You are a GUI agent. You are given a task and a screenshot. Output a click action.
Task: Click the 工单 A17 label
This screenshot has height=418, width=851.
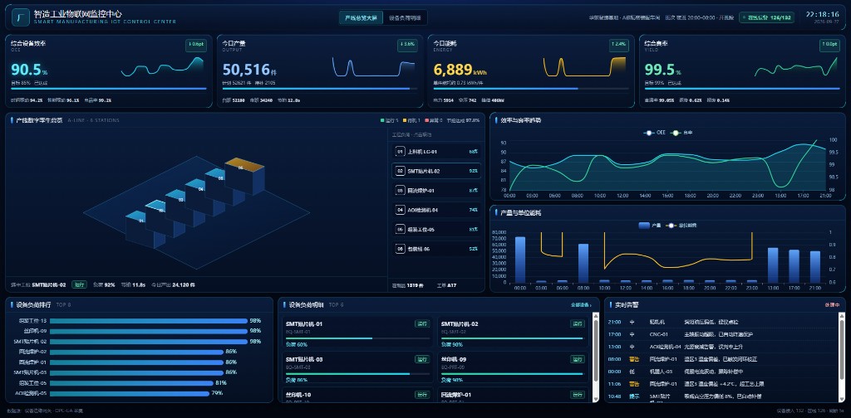[446, 284]
